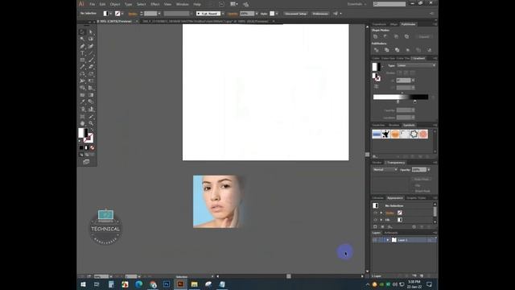This screenshot has width=515, height=290.
Task: Select the Zoom tool
Action: click(x=91, y=123)
